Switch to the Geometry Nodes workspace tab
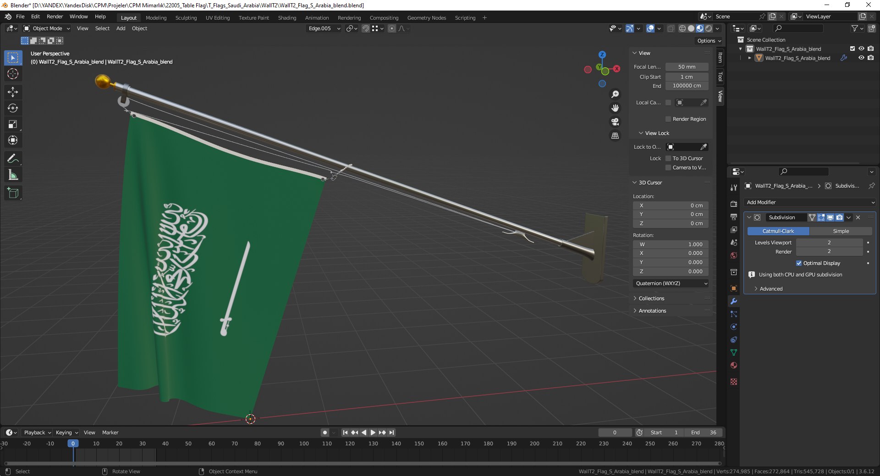Screen dimensions: 880x476 point(427,18)
